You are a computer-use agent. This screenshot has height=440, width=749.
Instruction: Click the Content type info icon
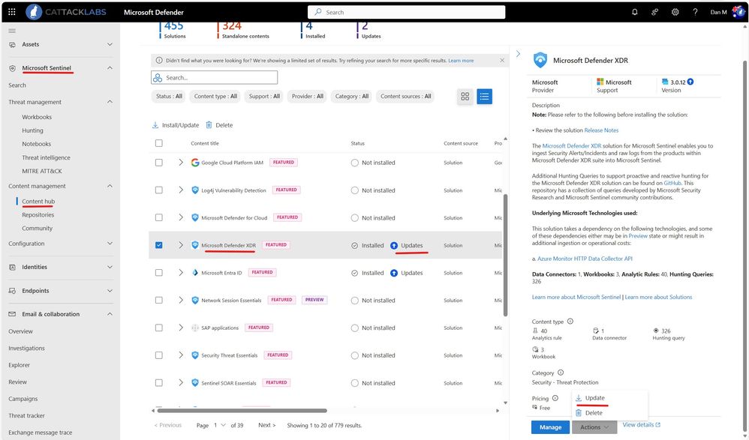tap(570, 321)
